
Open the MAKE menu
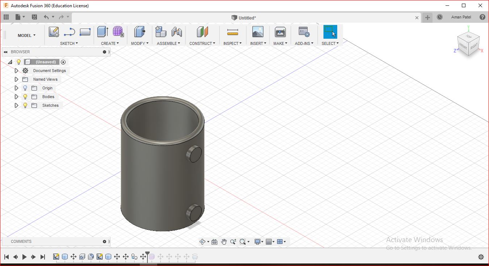(280, 43)
